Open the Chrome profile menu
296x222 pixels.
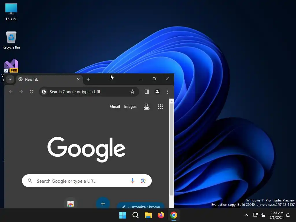click(157, 92)
